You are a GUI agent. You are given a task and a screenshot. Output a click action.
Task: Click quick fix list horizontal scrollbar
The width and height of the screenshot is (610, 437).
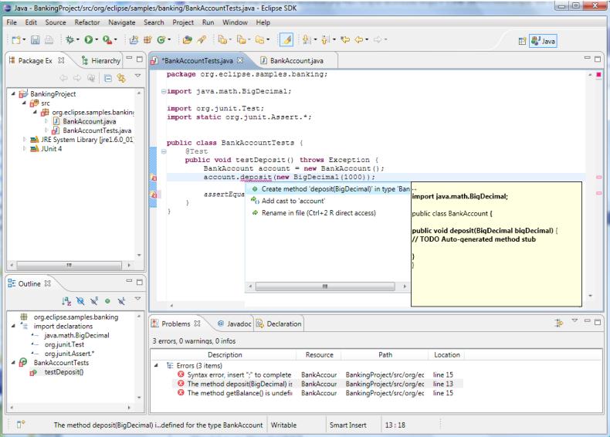click(x=325, y=286)
